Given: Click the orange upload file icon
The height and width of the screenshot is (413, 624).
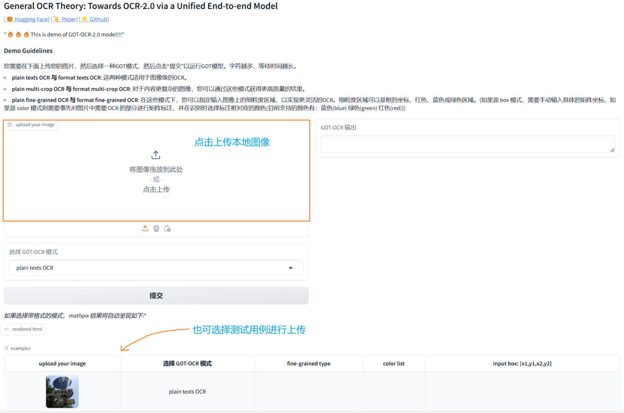Looking at the screenshot, I should (x=145, y=228).
